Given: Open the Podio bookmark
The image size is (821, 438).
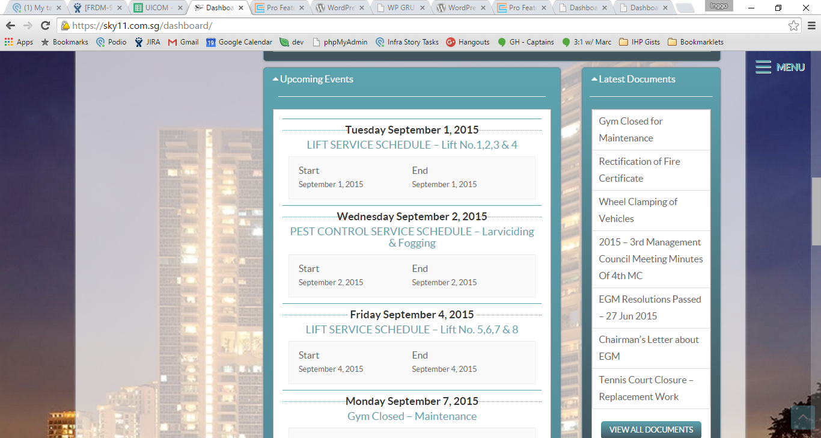Looking at the screenshot, I should pyautogui.click(x=111, y=42).
